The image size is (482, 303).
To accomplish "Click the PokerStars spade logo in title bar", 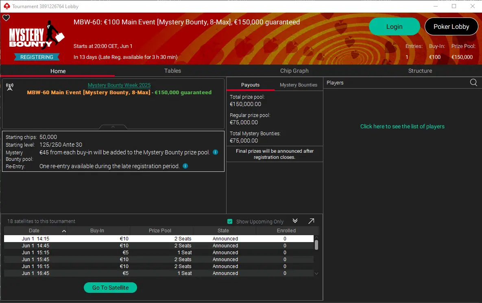I will tap(7, 6).
